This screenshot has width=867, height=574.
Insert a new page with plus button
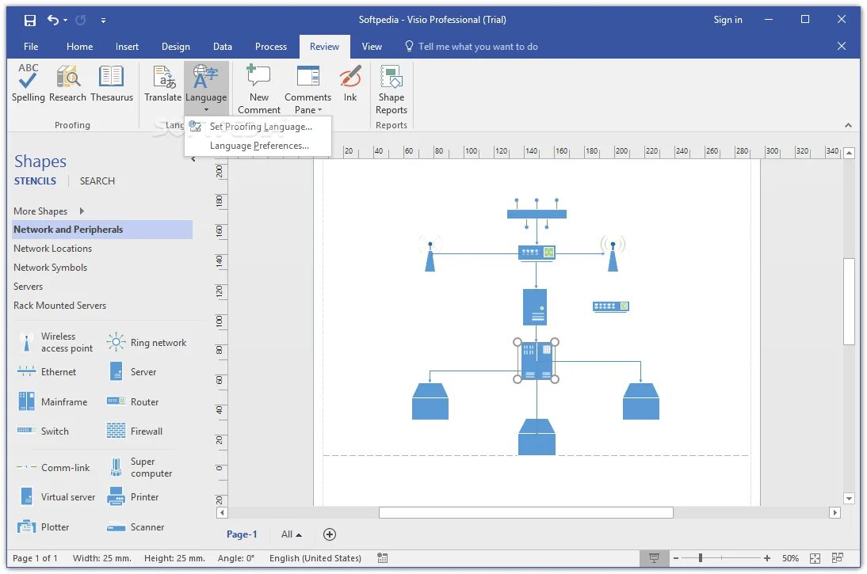330,534
